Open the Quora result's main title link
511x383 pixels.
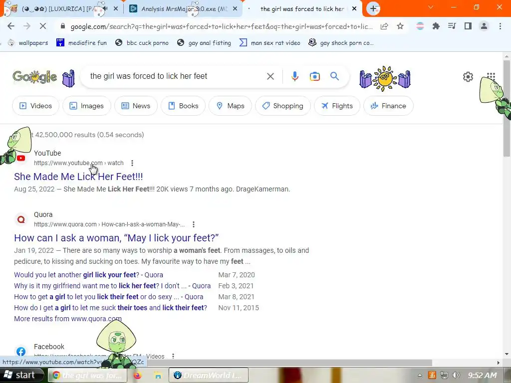[x=116, y=238]
